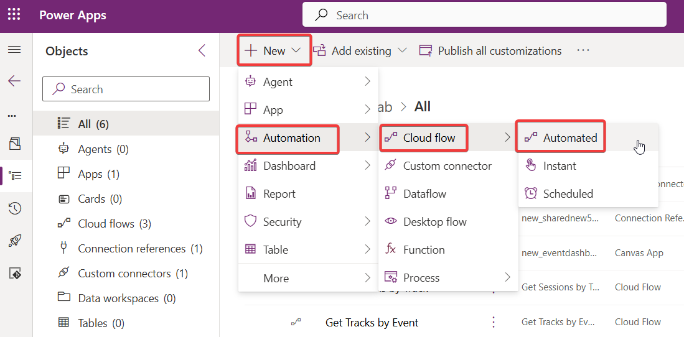Select Cloud flows (3) in tree
Viewport: 684px width, 337px height.
coord(126,224)
